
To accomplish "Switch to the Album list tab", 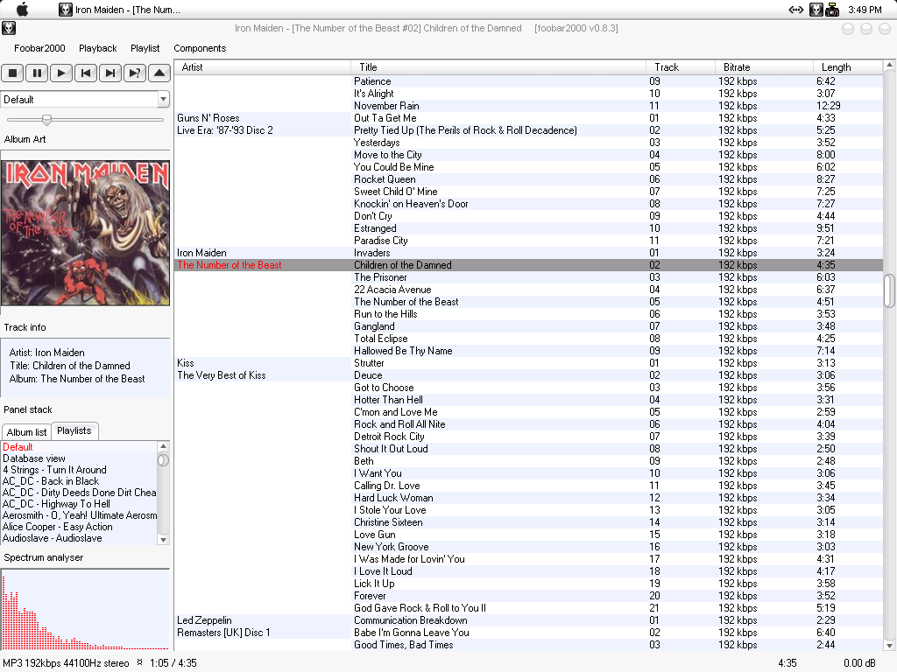I will [26, 432].
